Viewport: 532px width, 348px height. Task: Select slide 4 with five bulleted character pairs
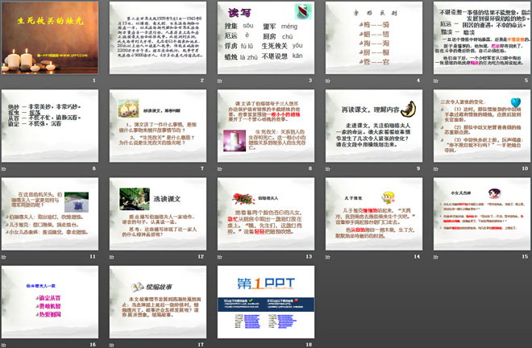[x=374, y=38]
